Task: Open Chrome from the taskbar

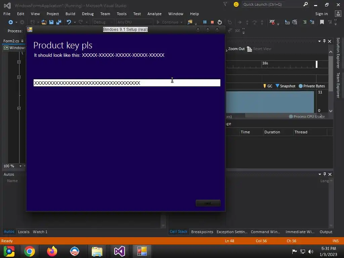Action: pyautogui.click(x=30, y=251)
